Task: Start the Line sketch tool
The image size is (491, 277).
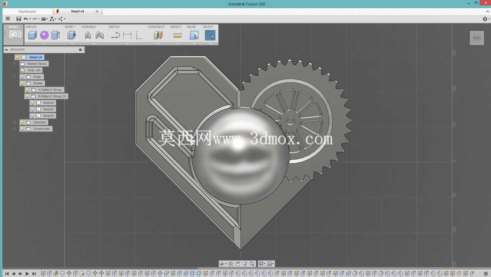Action: click(116, 35)
